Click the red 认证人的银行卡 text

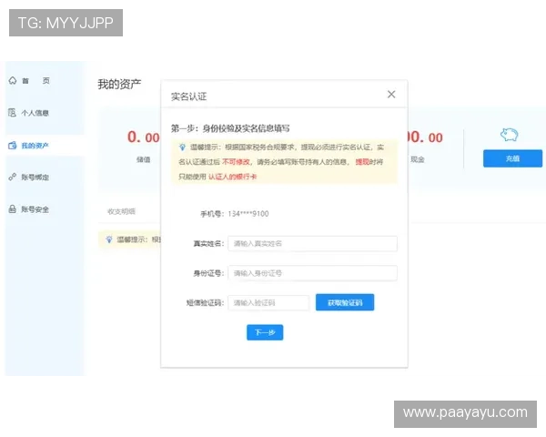[x=233, y=177]
